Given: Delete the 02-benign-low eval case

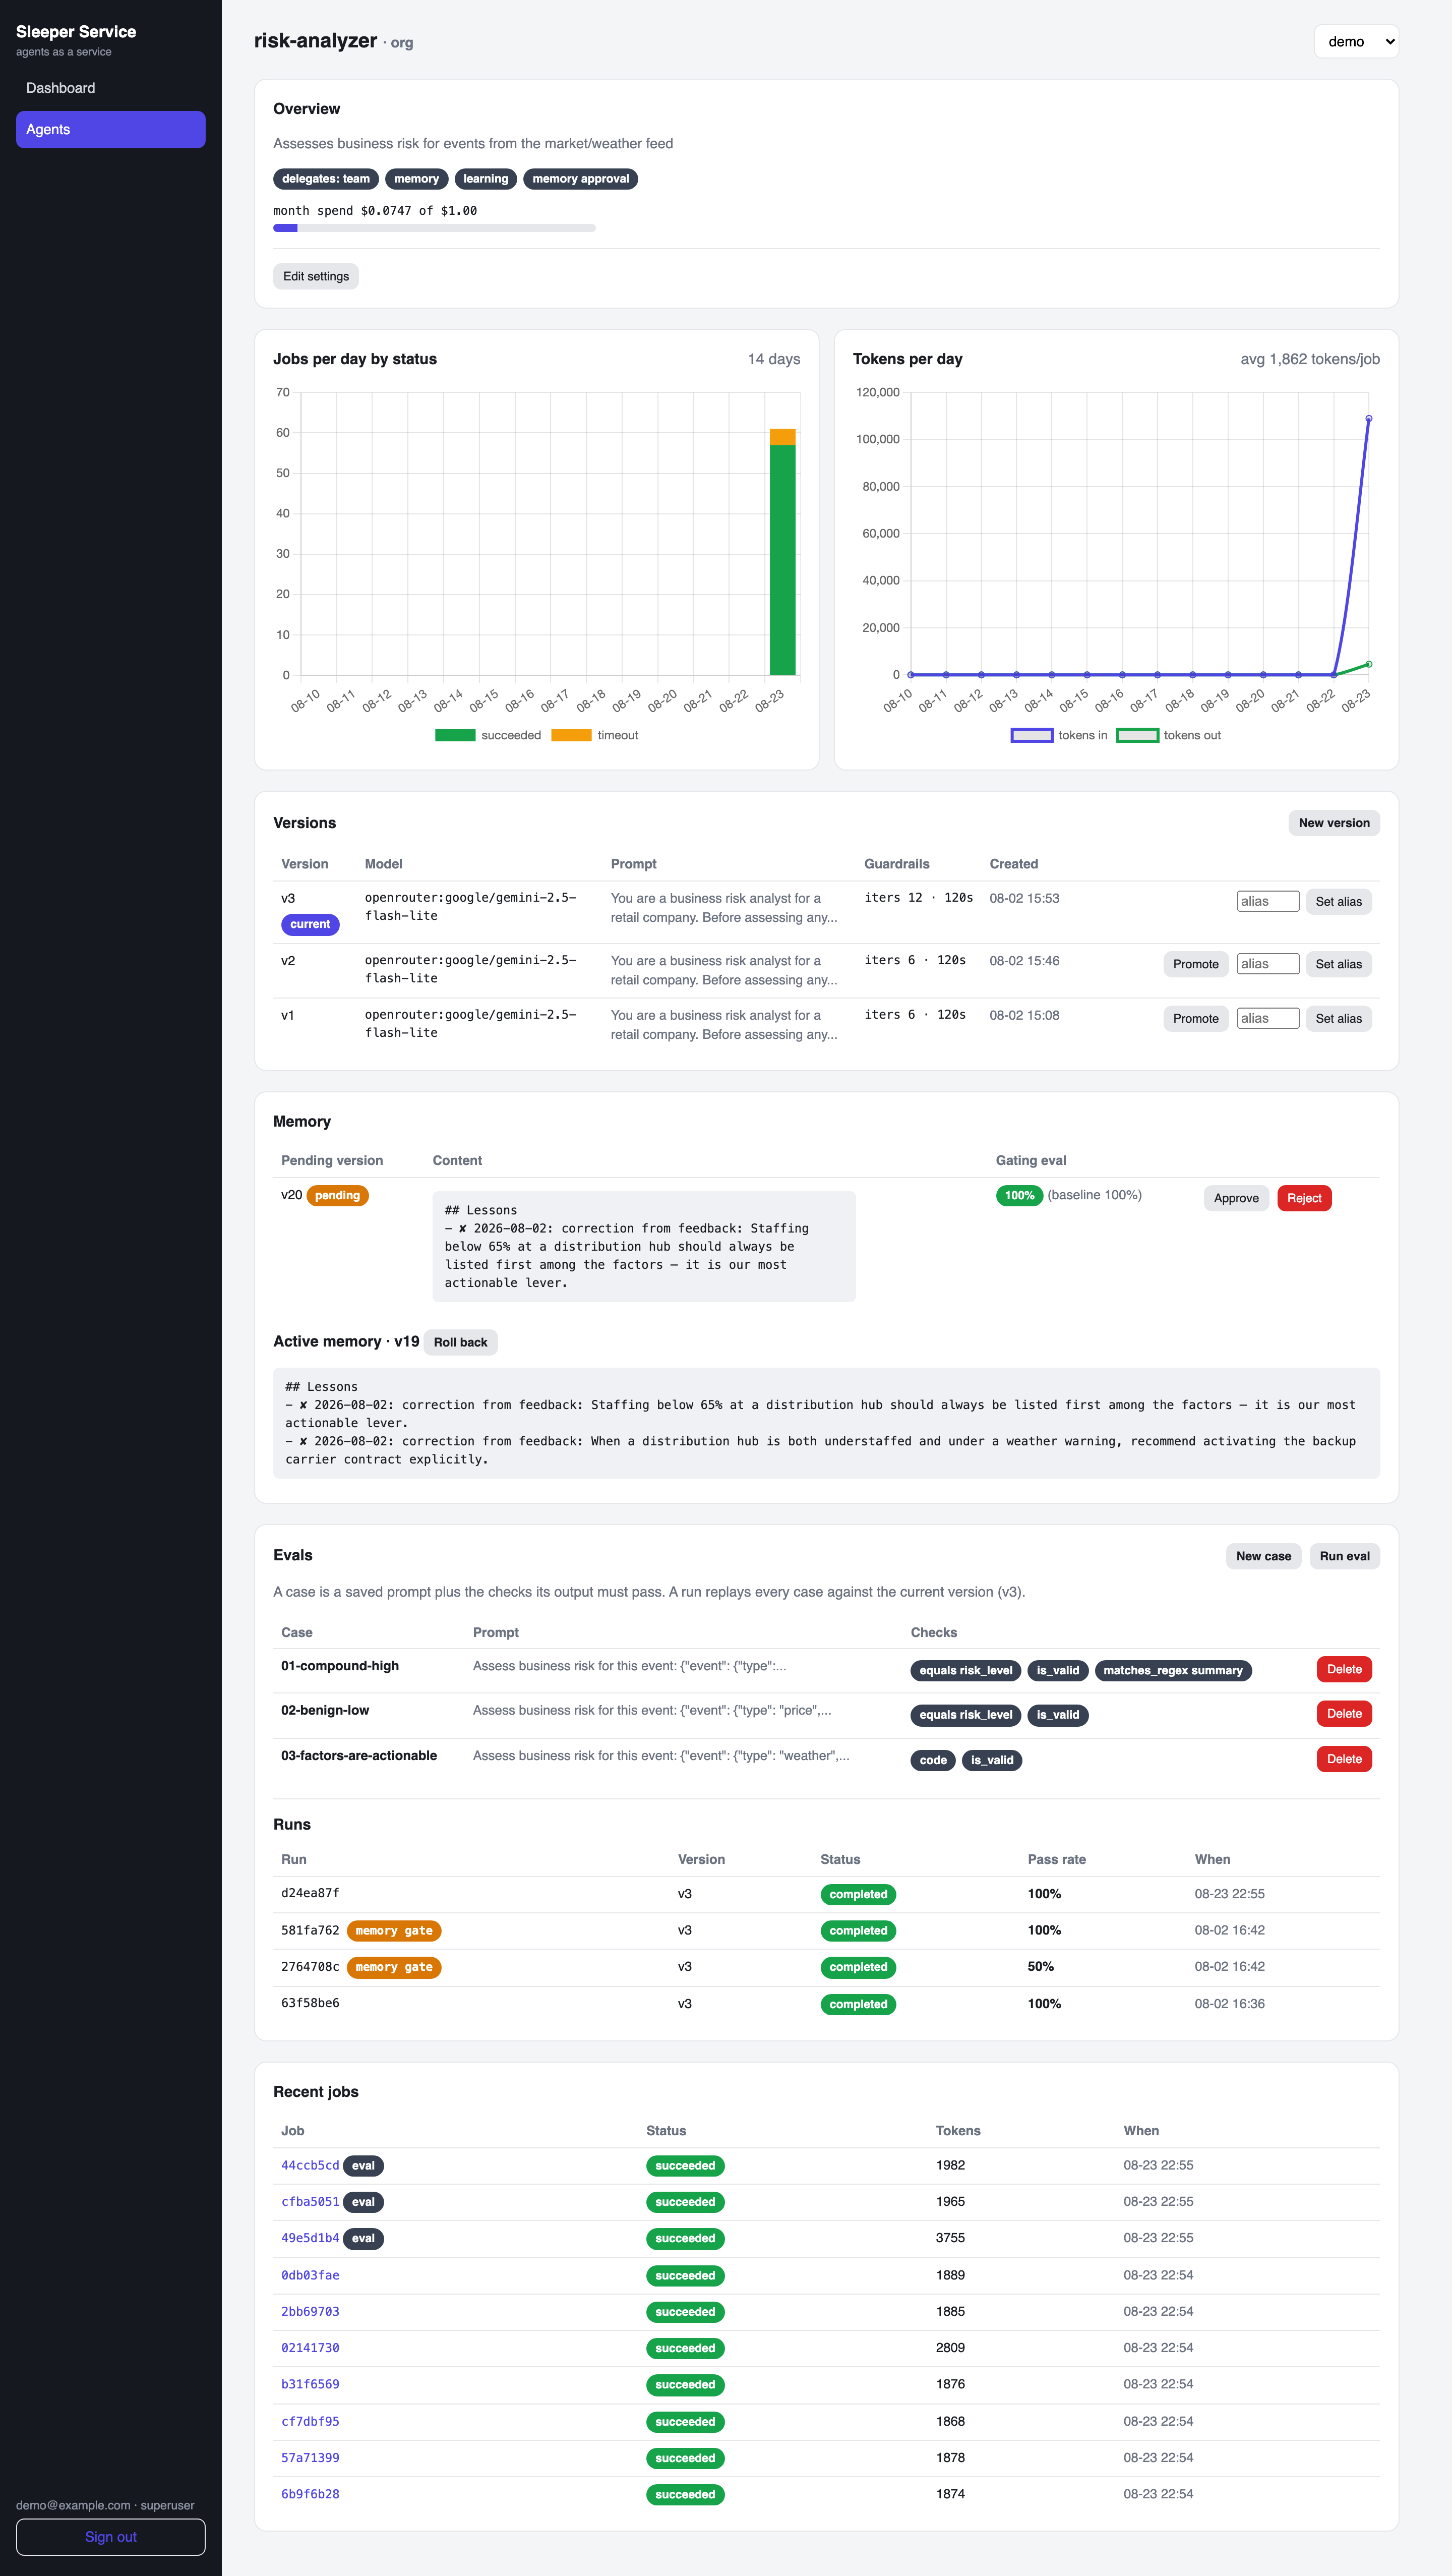Looking at the screenshot, I should pyautogui.click(x=1344, y=1715).
